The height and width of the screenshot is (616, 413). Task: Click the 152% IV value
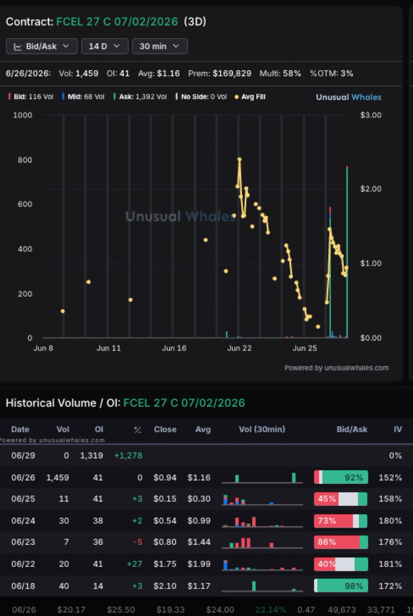click(x=390, y=477)
